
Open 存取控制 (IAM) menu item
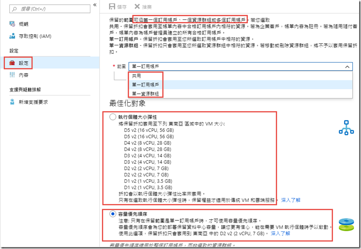click(x=35, y=36)
